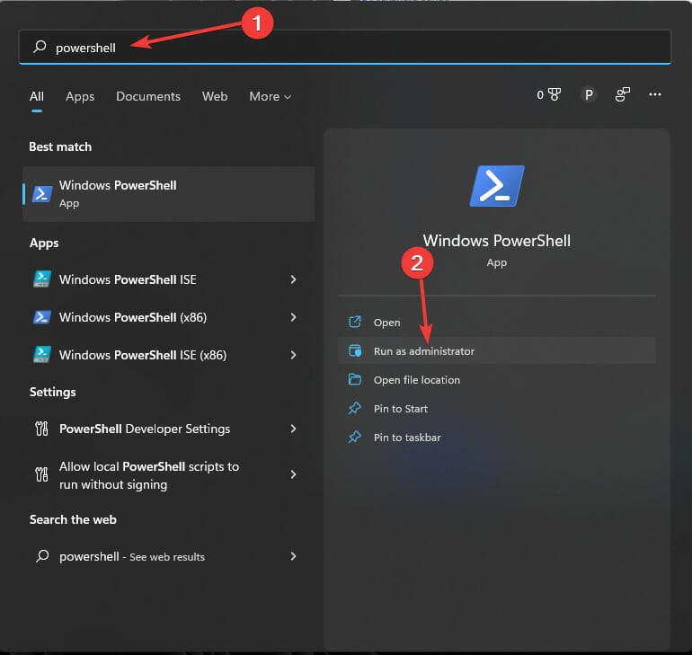Expand Windows PowerShell (x86) options chevron
This screenshot has width=692, height=655.
pyautogui.click(x=293, y=317)
